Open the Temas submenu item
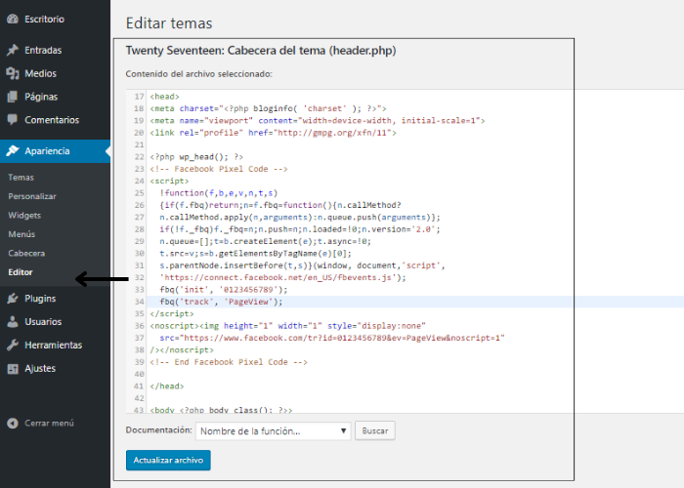Screen dimensions: 684x488 coord(21,178)
